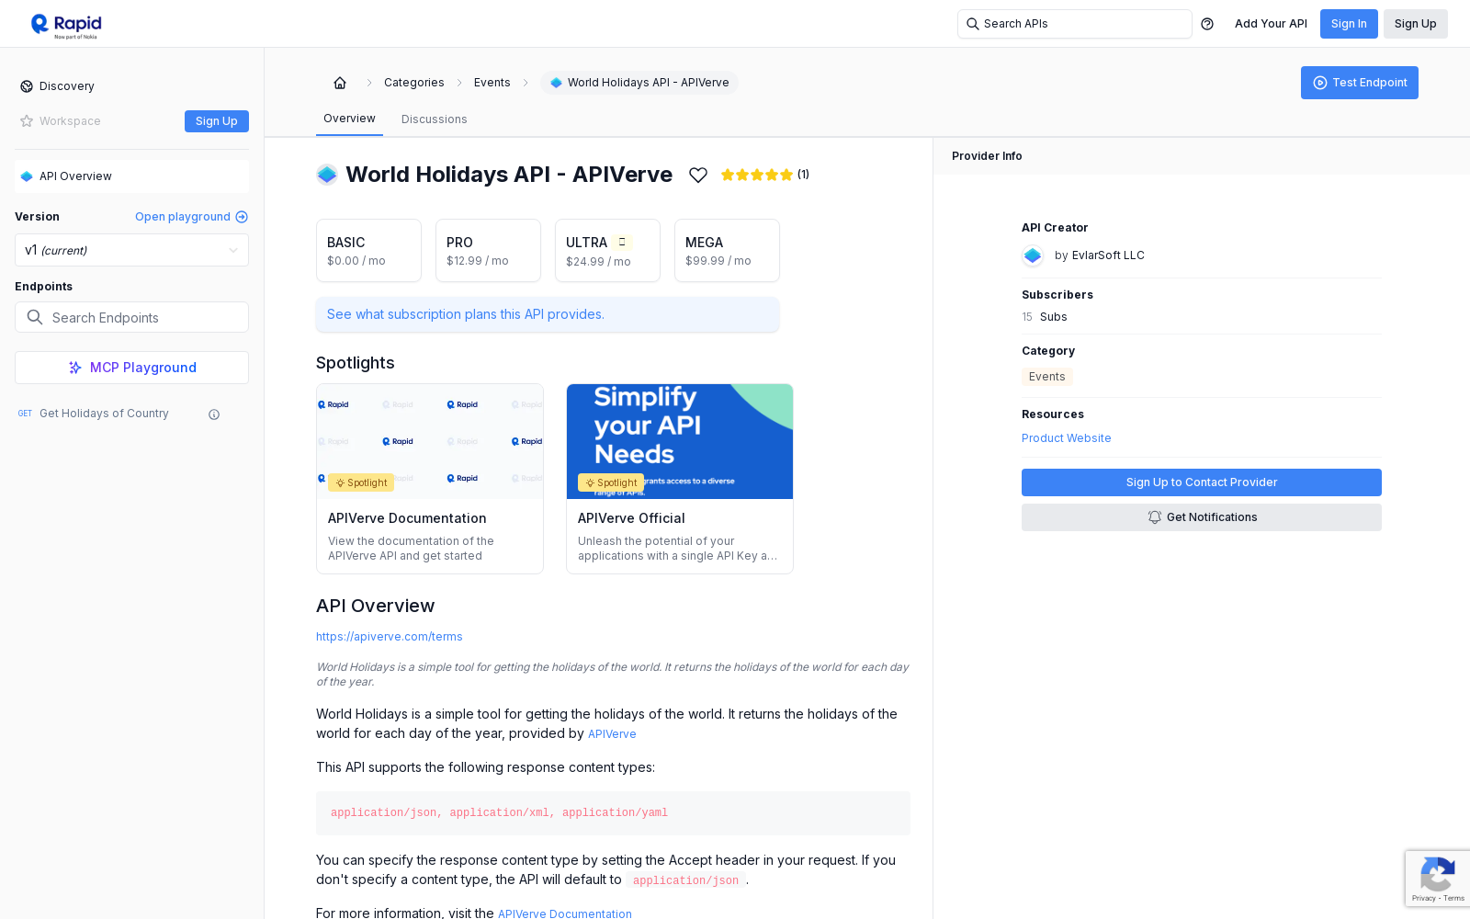Viewport: 1470px width, 919px height.
Task: Click Sign In in the header
Action: coord(1349,24)
